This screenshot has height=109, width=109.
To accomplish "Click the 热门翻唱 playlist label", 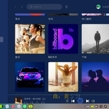I will pyautogui.click(x=87, y=19).
